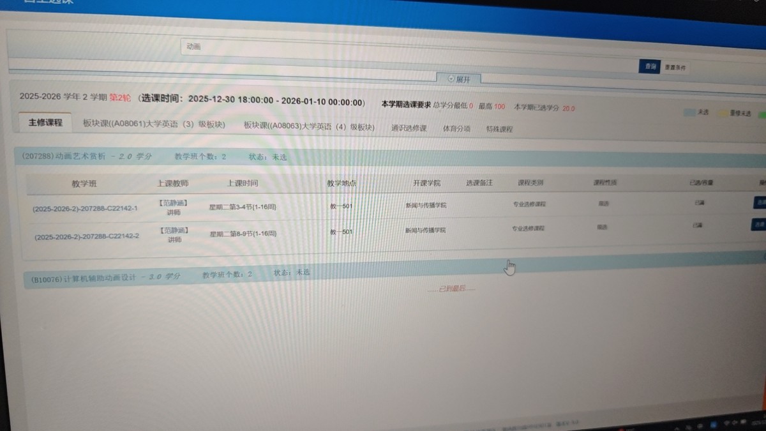The height and width of the screenshot is (431, 766).
Task: Click the select button for class C22142-1
Action: point(759,202)
